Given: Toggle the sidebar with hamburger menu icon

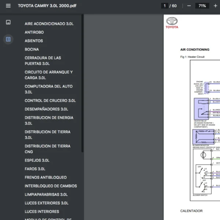Looking at the screenshot, I should point(8,6).
